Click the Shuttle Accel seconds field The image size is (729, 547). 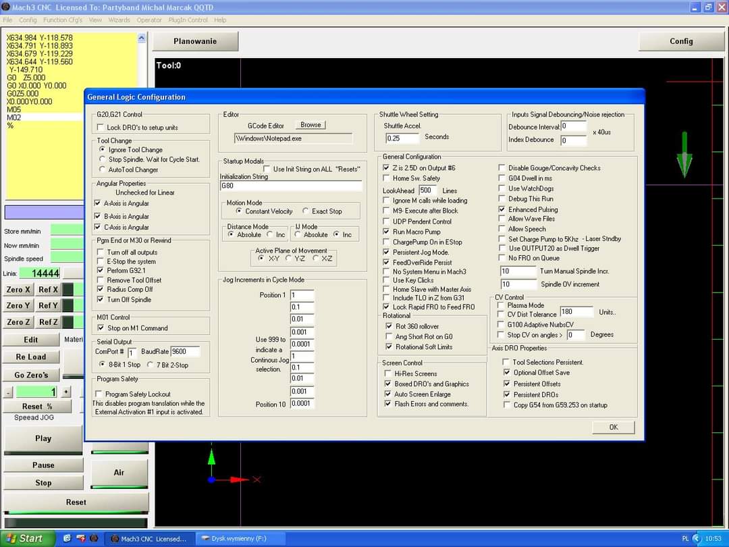[402, 138]
